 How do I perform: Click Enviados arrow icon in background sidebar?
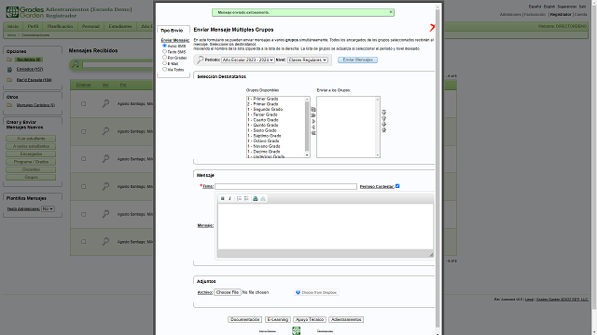pyautogui.click(x=9, y=70)
